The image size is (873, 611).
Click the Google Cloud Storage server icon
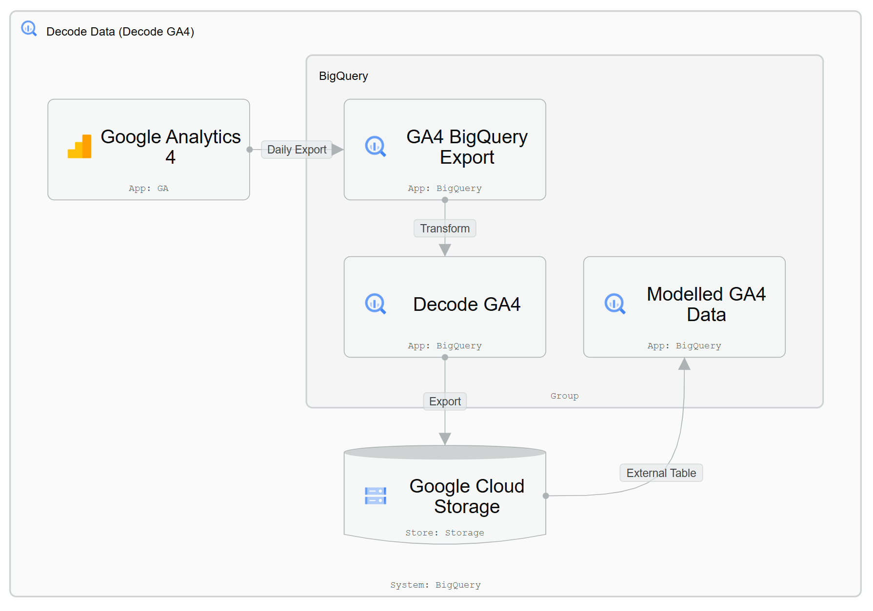tap(376, 496)
